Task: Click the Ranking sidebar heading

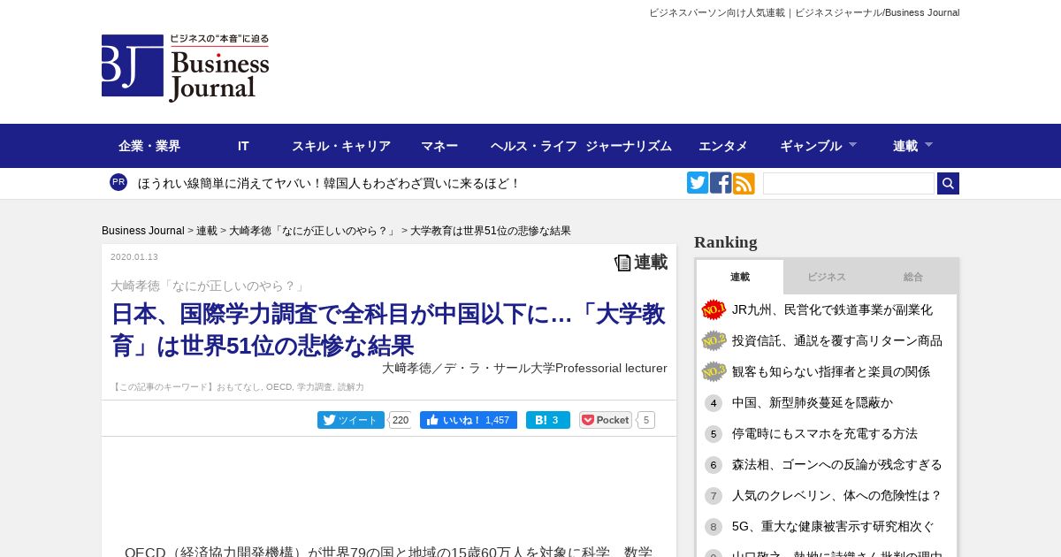Action: click(x=726, y=242)
